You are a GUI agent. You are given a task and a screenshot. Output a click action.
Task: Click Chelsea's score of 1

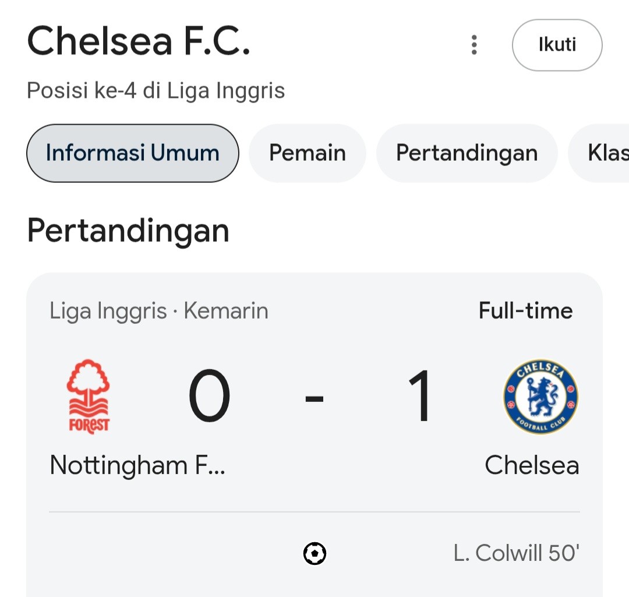click(x=419, y=396)
